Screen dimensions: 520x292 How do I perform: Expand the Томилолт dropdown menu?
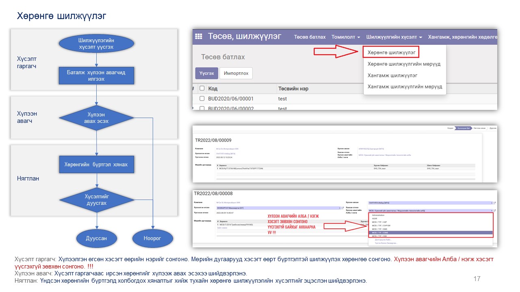[346, 37]
